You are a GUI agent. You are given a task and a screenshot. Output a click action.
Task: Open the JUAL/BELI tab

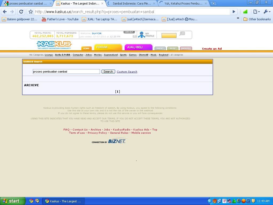tap(139, 47)
